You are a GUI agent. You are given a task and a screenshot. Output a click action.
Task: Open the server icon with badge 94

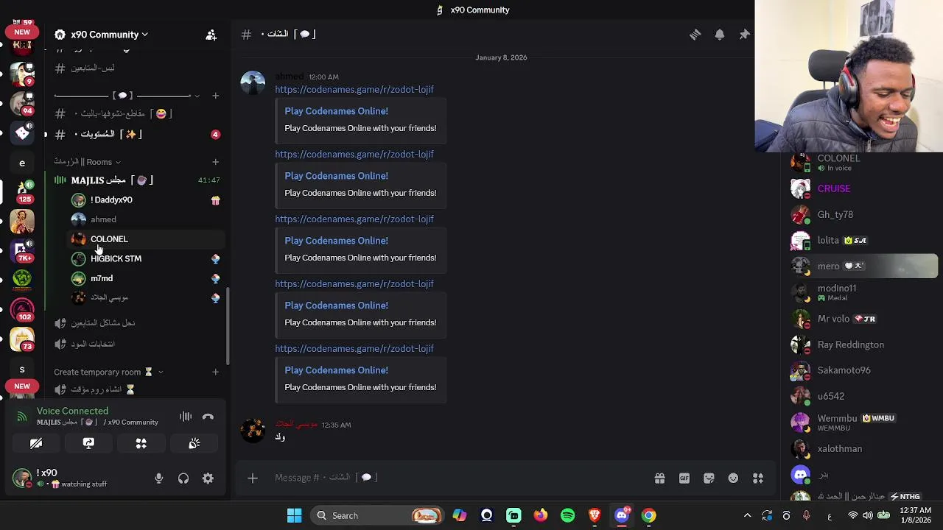[22, 102]
